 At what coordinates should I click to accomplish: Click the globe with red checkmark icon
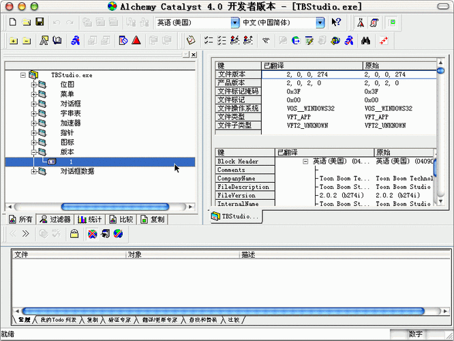click(118, 233)
